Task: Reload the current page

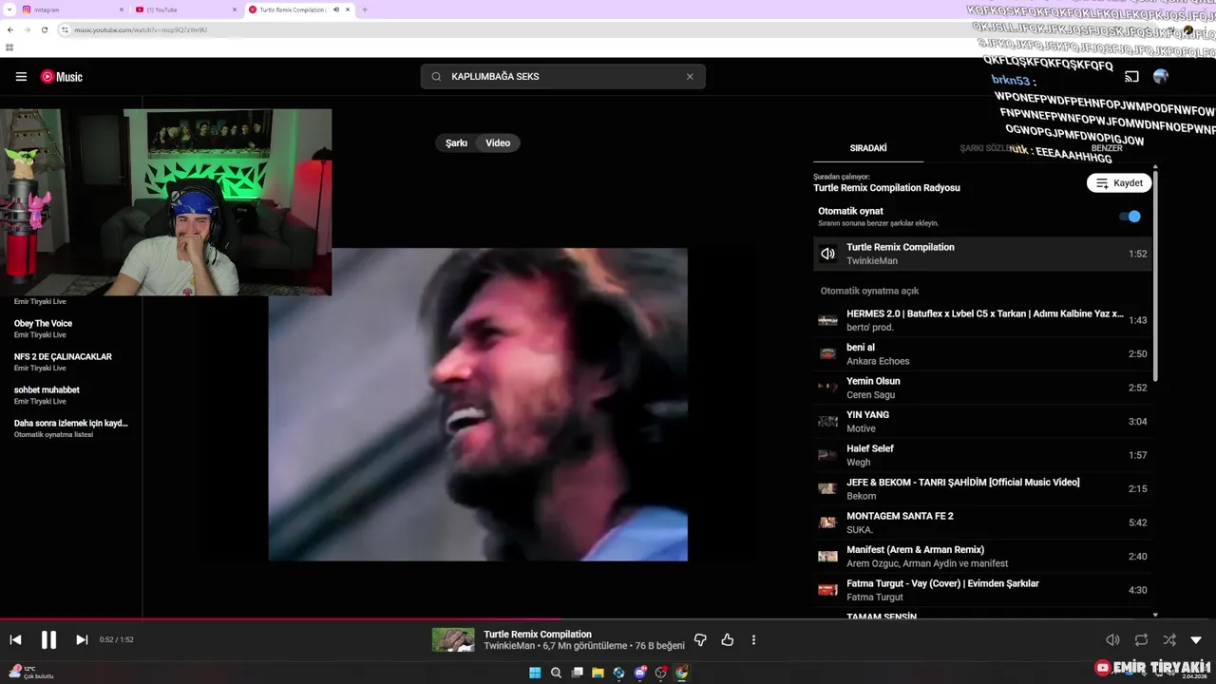Action: coord(44,30)
